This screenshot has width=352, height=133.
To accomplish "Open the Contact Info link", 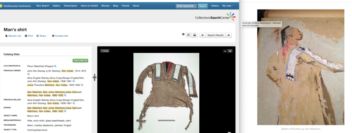I will coord(60,36).
